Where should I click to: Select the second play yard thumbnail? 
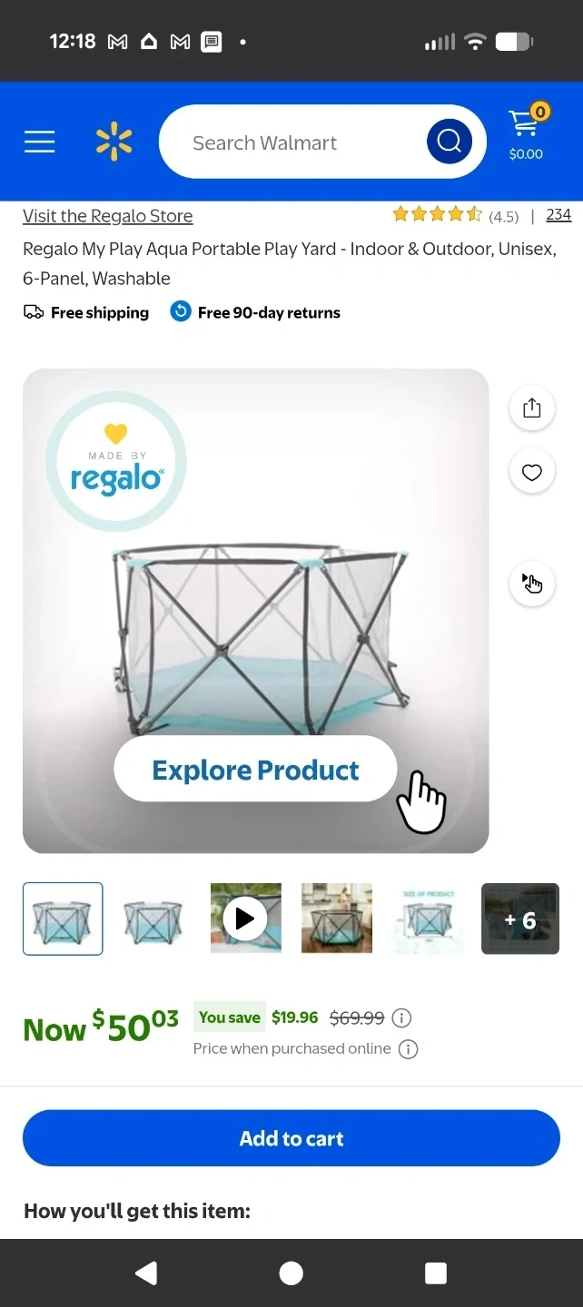pyautogui.click(x=153, y=919)
